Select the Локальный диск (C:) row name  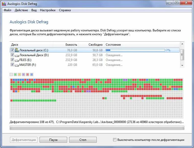point(34,50)
